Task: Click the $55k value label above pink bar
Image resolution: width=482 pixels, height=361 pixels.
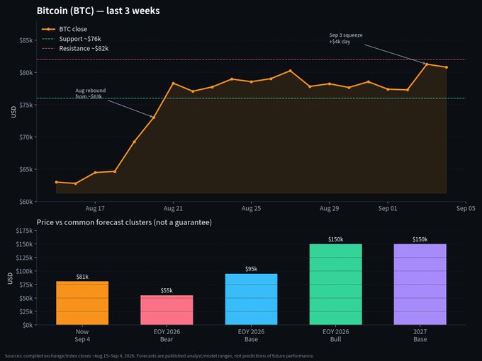Action: tap(167, 290)
